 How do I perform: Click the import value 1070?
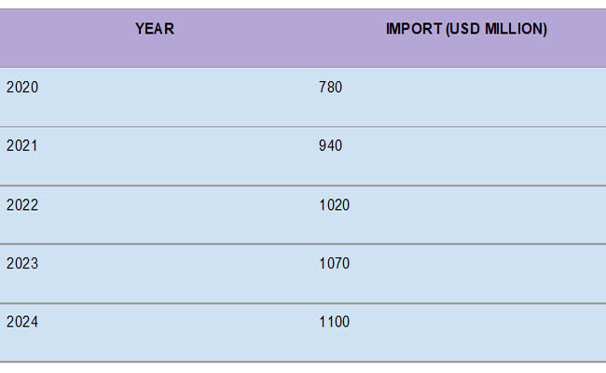tap(335, 263)
